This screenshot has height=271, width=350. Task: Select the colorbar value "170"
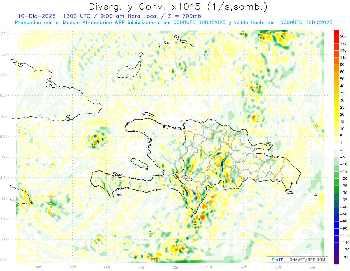coord(344,44)
